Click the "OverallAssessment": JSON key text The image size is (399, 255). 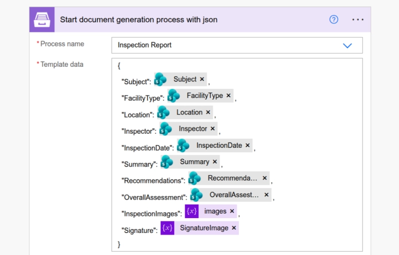coord(154,197)
